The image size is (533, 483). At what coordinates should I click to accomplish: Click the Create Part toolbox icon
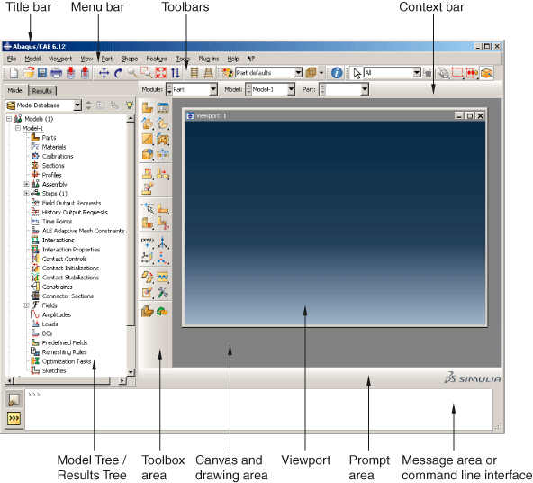(147, 108)
